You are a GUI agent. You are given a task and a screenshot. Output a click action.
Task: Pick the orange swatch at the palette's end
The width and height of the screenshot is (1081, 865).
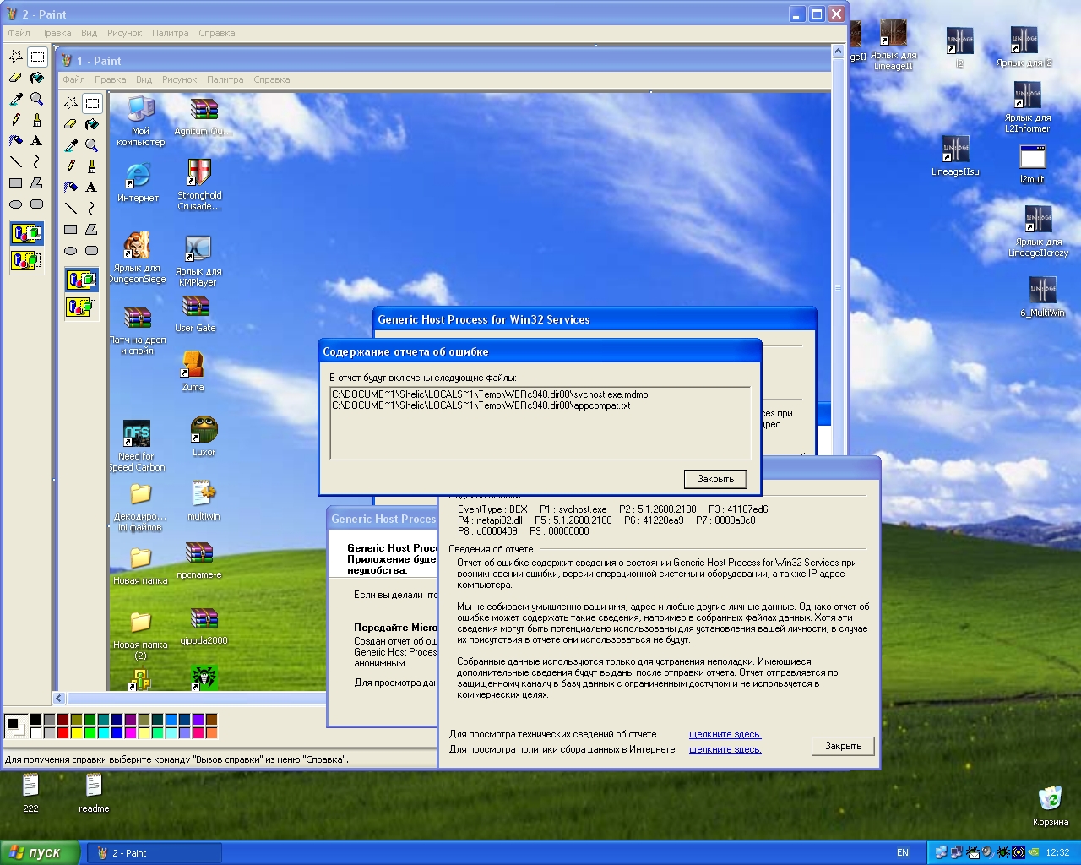pos(212,732)
